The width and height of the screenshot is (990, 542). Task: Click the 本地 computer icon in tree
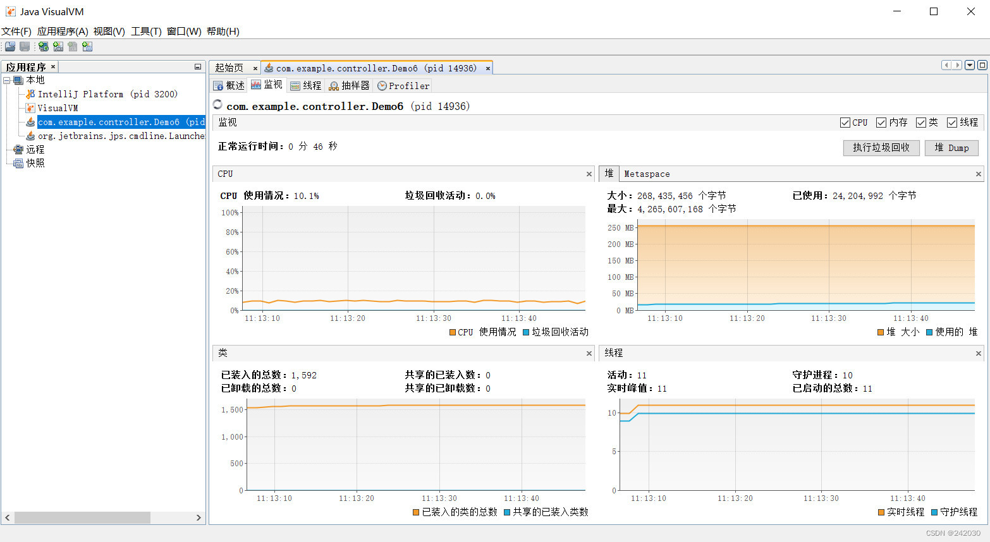[18, 80]
